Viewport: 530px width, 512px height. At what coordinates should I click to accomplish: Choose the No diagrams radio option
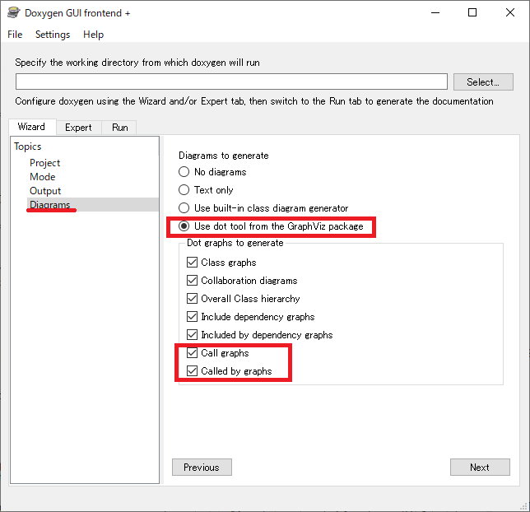184,172
